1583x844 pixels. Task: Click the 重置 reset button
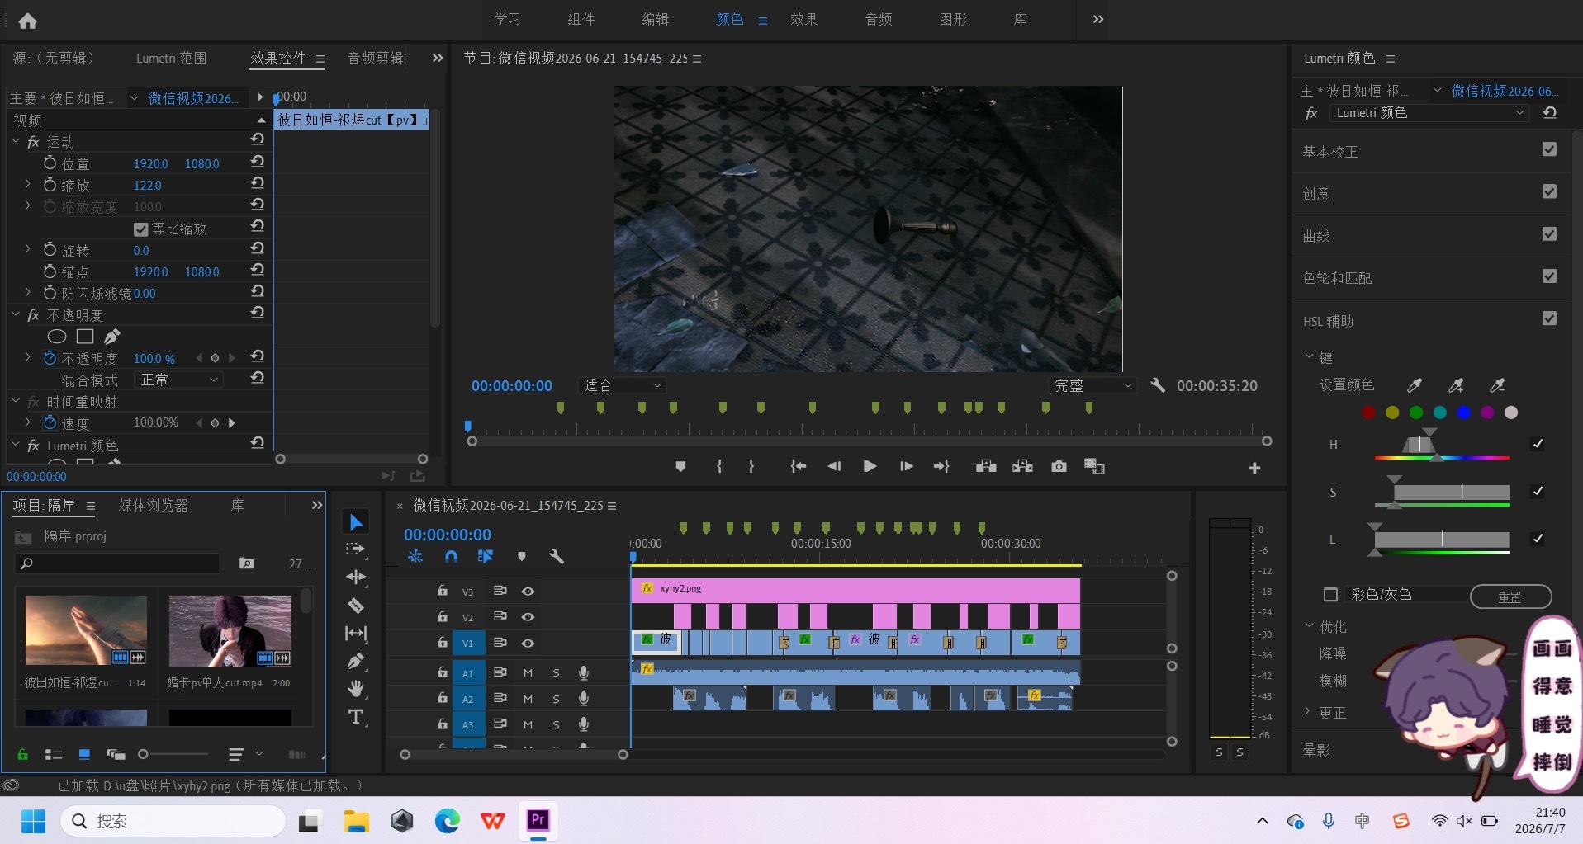(1510, 596)
